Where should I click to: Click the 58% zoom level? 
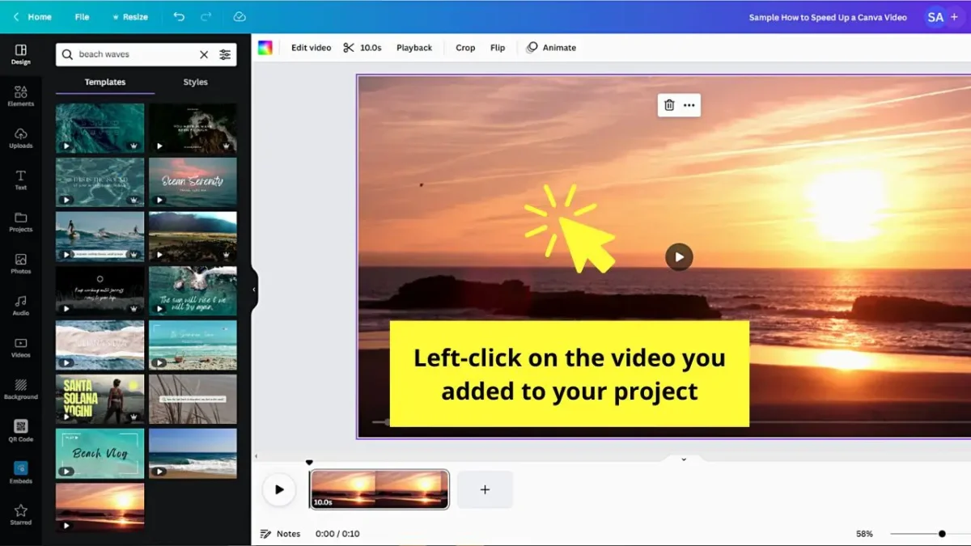[864, 534]
